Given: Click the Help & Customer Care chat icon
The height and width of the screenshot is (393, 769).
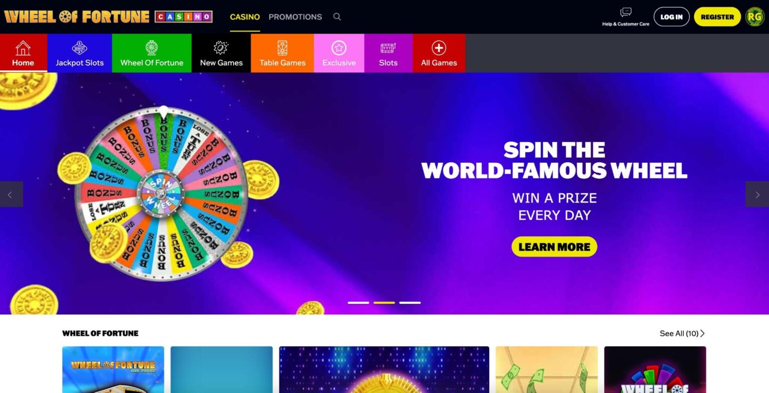Looking at the screenshot, I should point(625,12).
